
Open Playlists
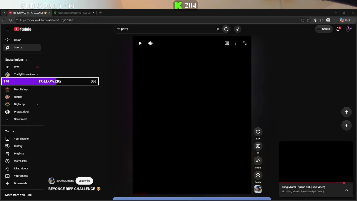(x=22, y=154)
